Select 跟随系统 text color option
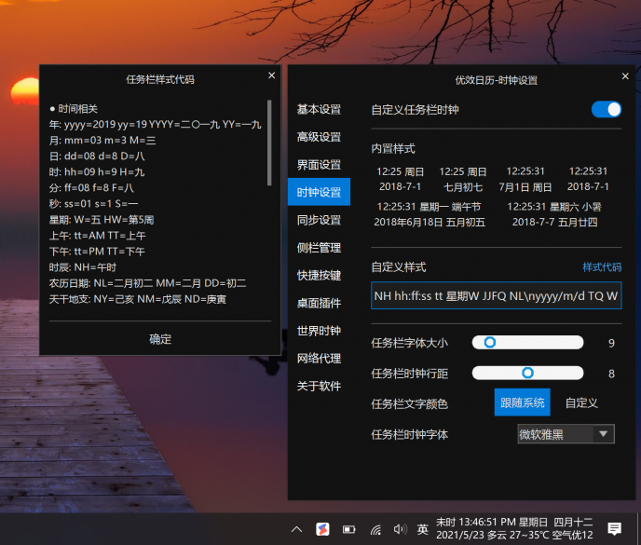 [522, 402]
